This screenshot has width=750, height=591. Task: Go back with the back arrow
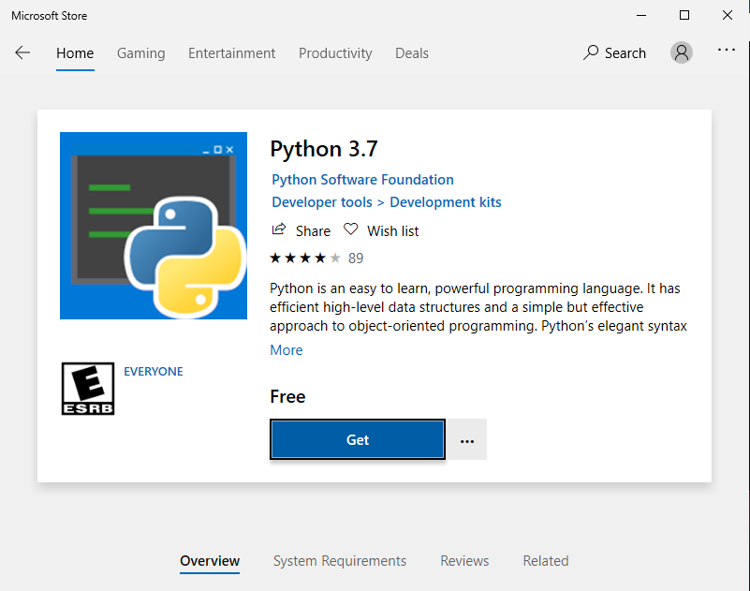point(22,52)
